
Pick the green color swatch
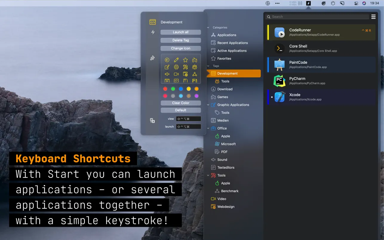[173, 89]
